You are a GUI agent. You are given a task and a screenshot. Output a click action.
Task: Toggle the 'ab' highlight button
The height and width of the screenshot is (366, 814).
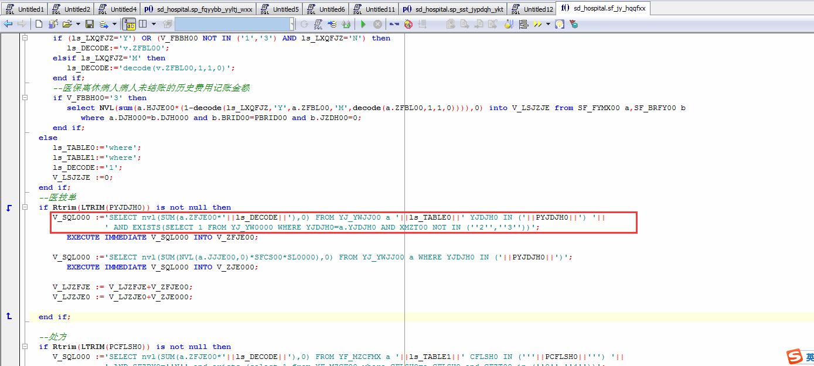tap(129, 24)
